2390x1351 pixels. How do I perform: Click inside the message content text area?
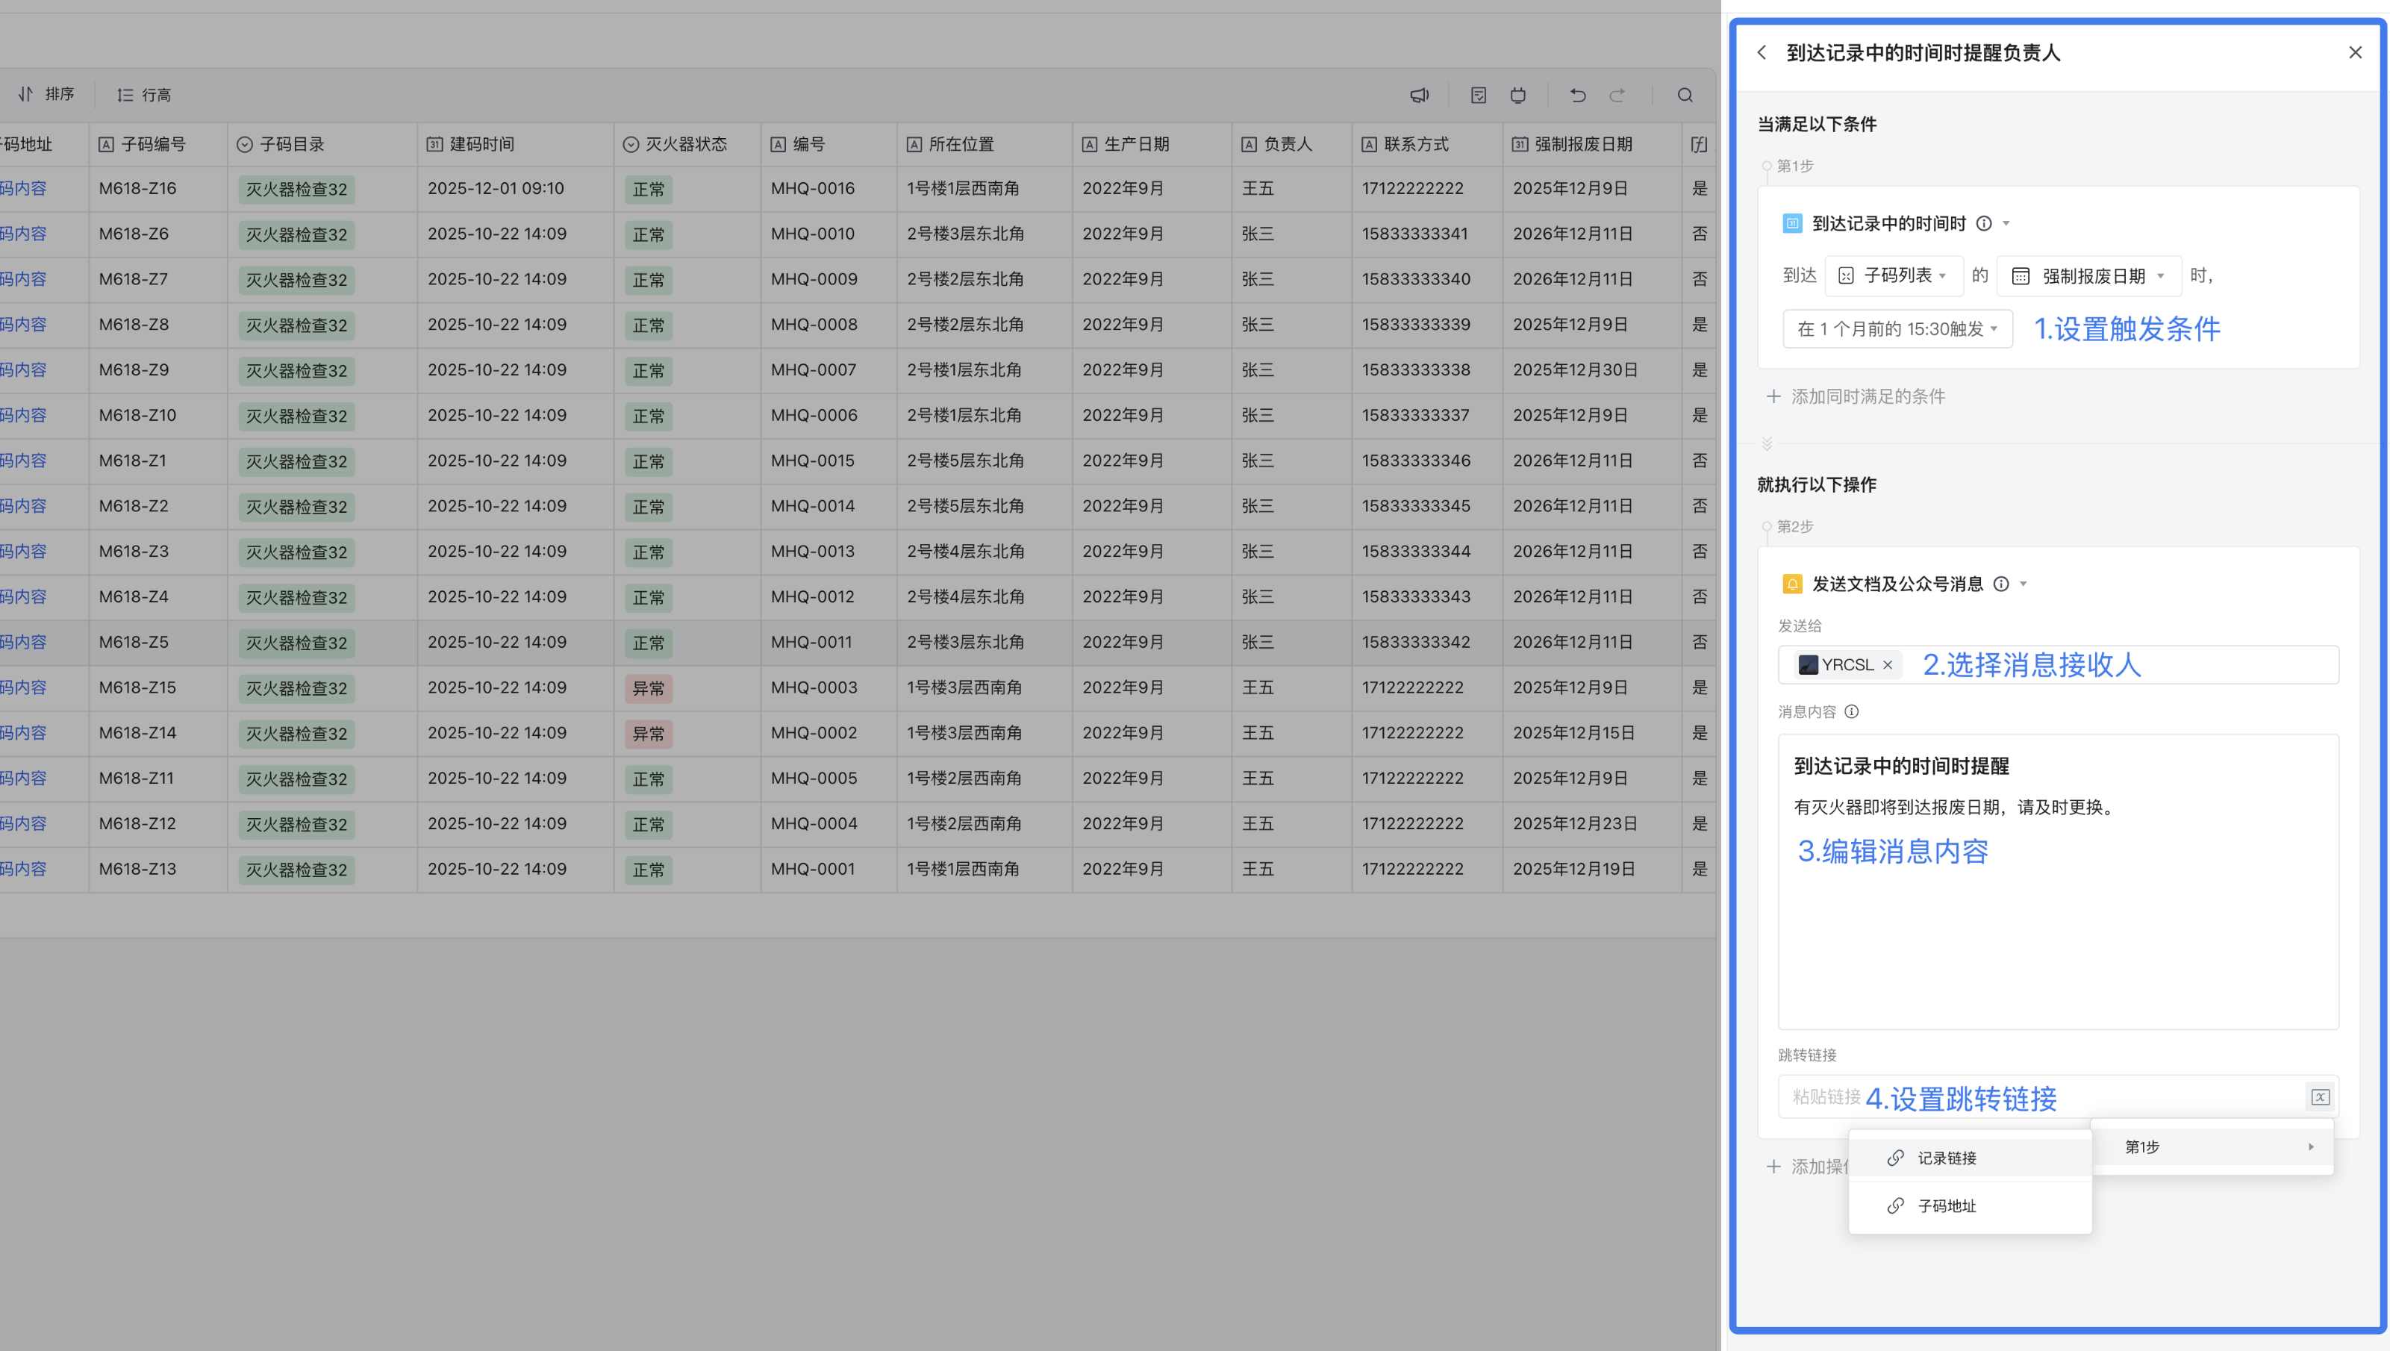(x=2057, y=937)
